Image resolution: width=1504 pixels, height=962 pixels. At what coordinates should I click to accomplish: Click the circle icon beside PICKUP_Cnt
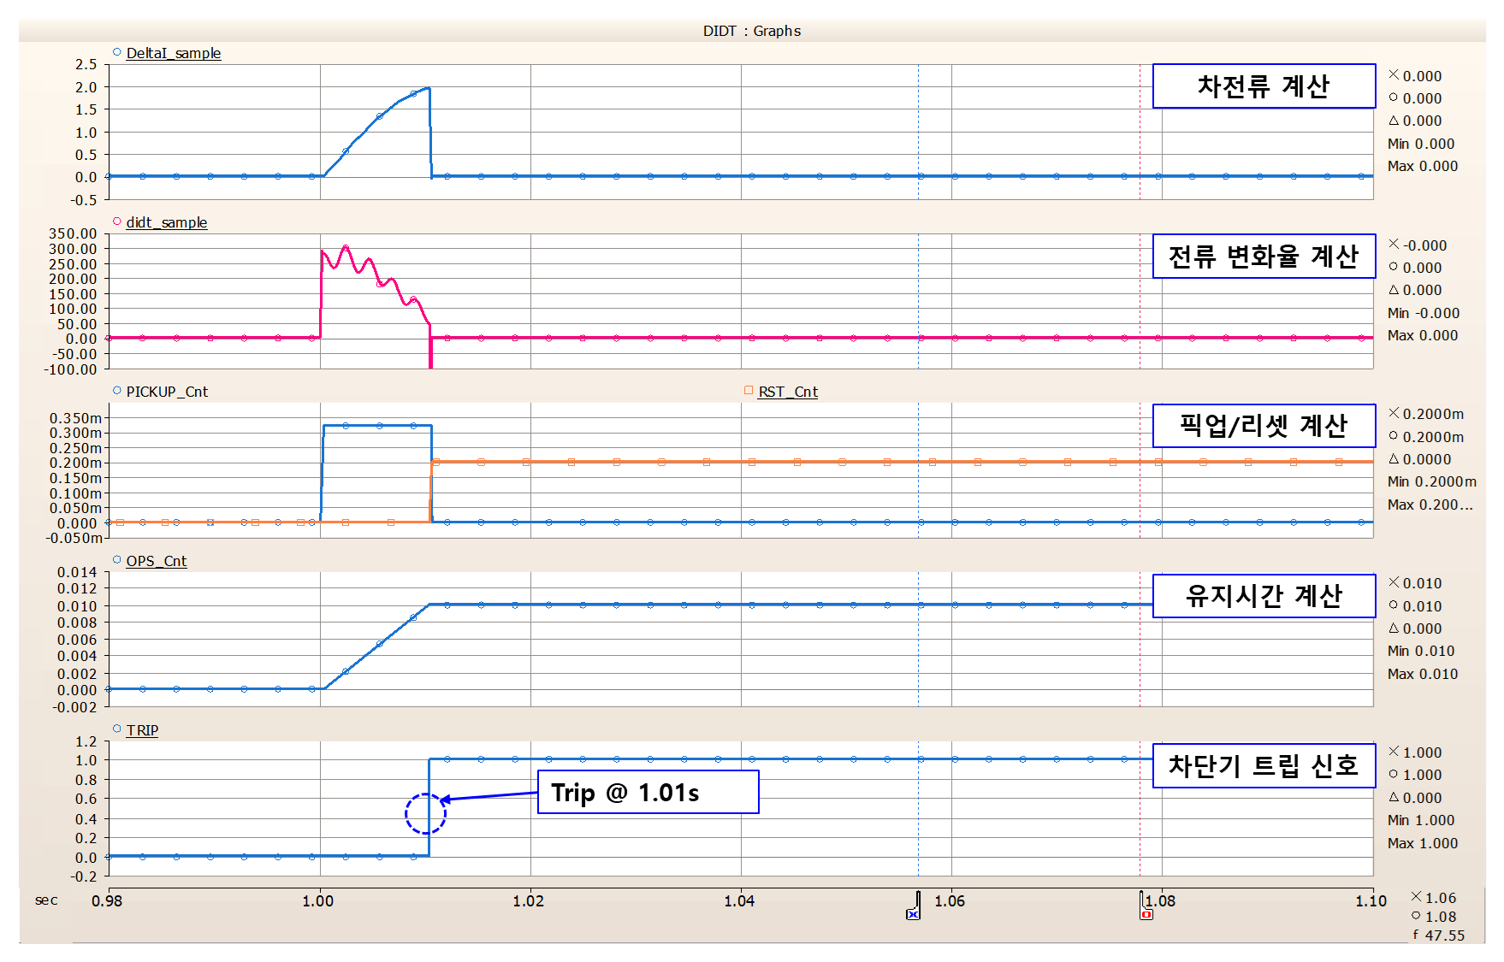click(x=117, y=391)
